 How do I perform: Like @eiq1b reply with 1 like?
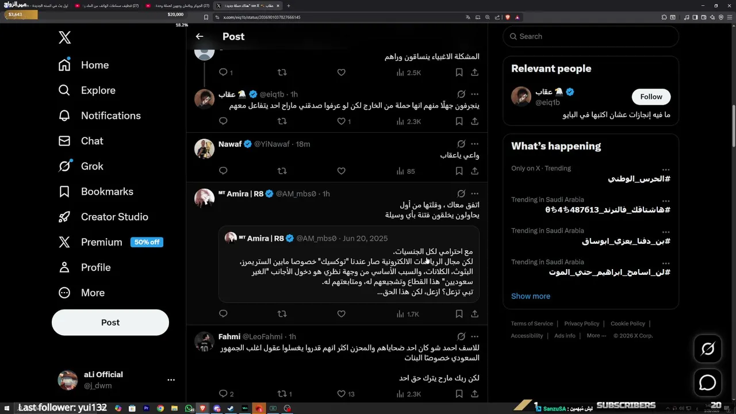coord(344,121)
